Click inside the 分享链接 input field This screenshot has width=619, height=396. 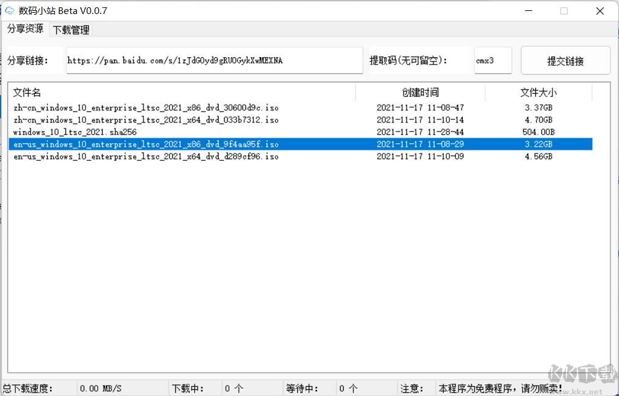214,60
